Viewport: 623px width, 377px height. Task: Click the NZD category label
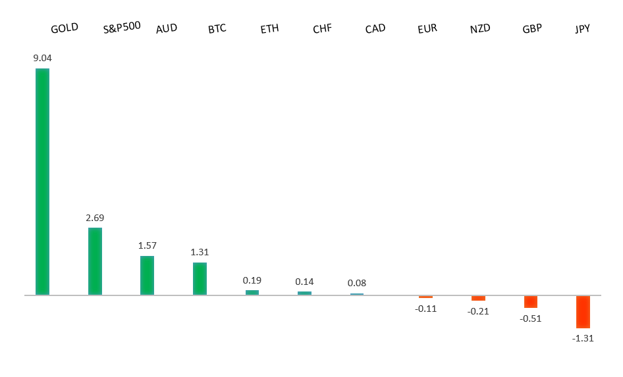pyautogui.click(x=480, y=29)
